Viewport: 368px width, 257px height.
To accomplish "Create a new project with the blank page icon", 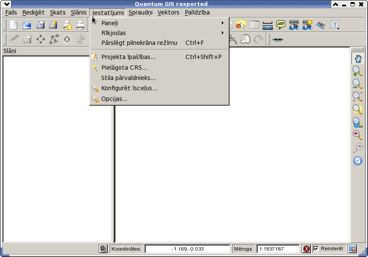I will (14, 25).
